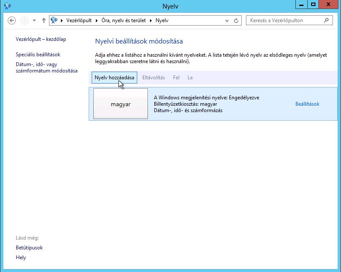Screen dimensions: 341x272
Task: Click the Forward navigation arrow
Action: [24, 20]
